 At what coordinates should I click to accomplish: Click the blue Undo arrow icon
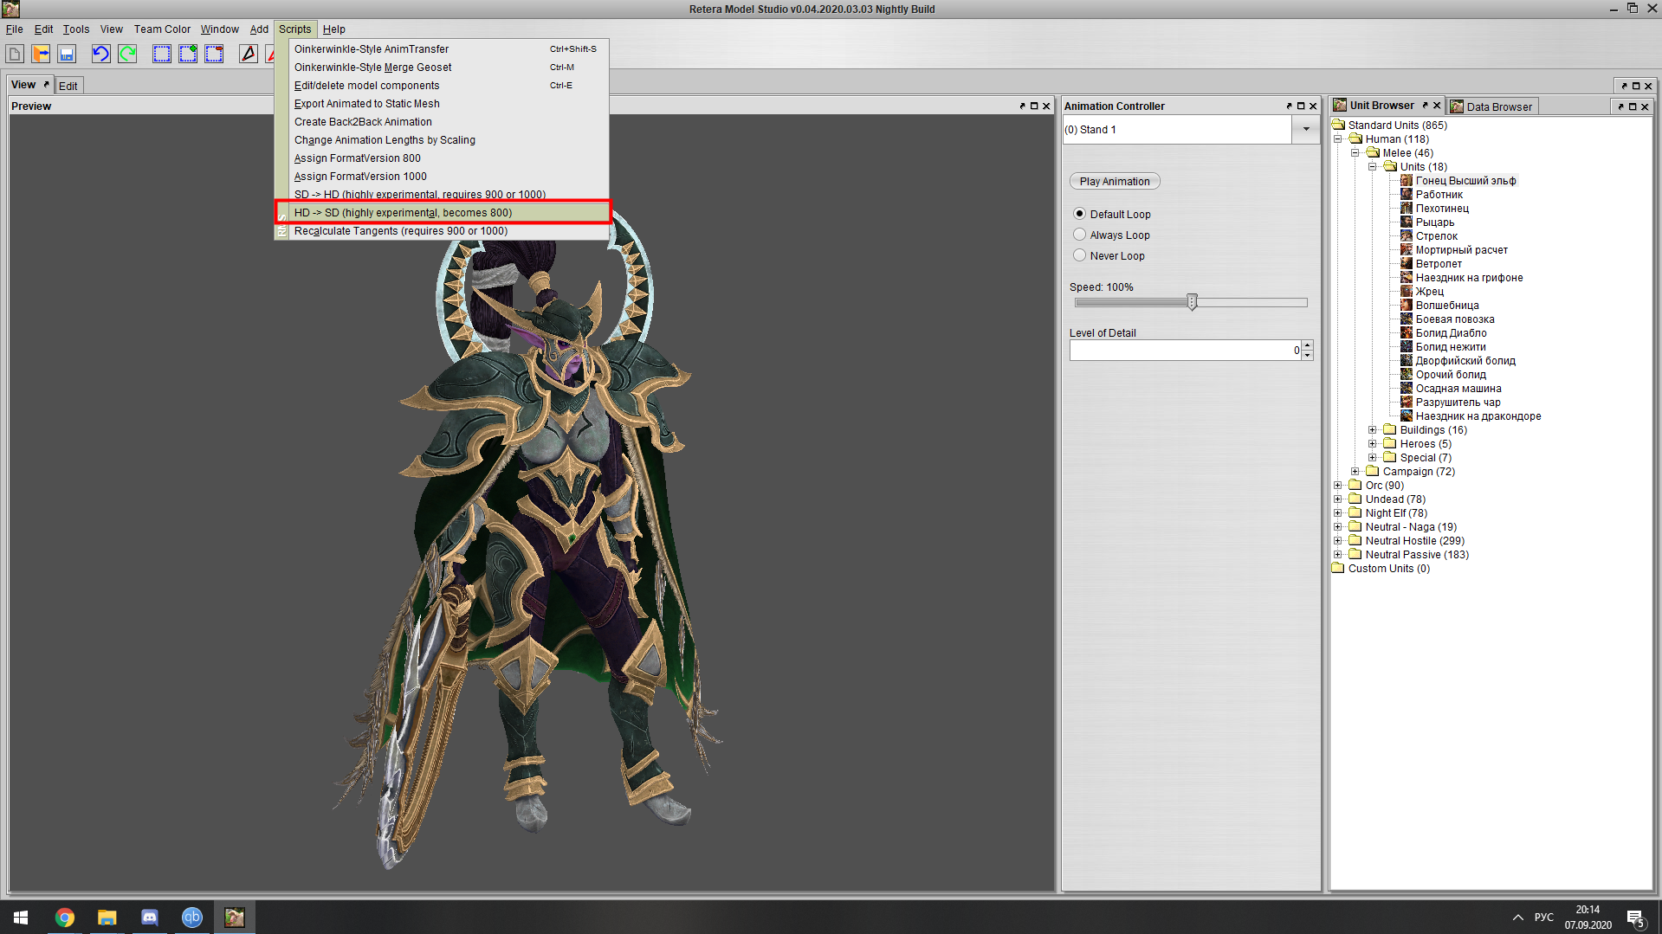point(101,54)
